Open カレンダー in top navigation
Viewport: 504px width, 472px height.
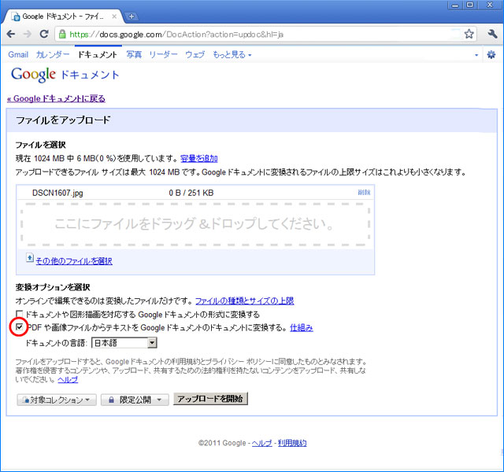53,54
